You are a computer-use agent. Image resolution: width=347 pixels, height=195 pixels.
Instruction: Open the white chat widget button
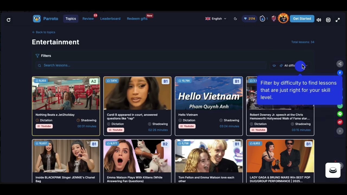tap(333, 170)
